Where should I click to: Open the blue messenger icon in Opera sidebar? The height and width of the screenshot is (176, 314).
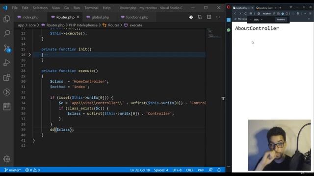[x=229, y=20]
